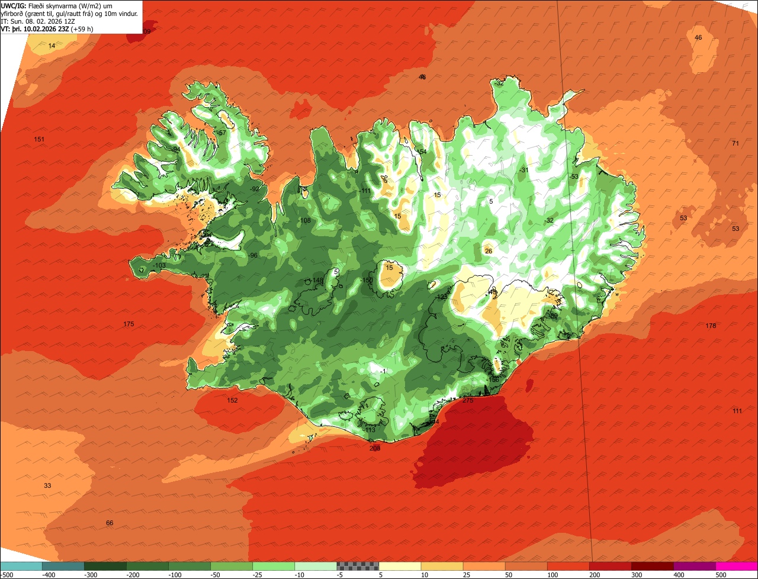Click the dark red swatch between 300 and 400
Screen dimensions: 758x579
tap(653, 566)
